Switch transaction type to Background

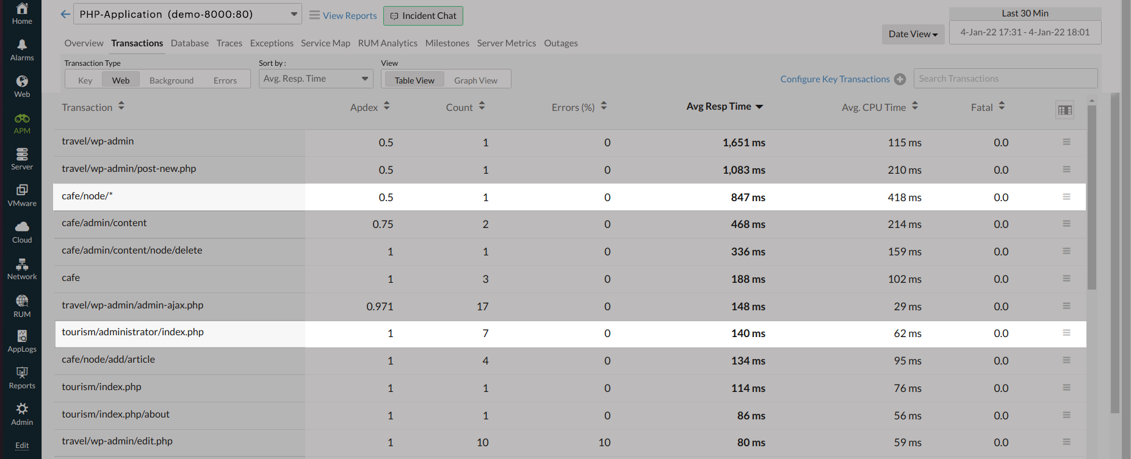171,80
